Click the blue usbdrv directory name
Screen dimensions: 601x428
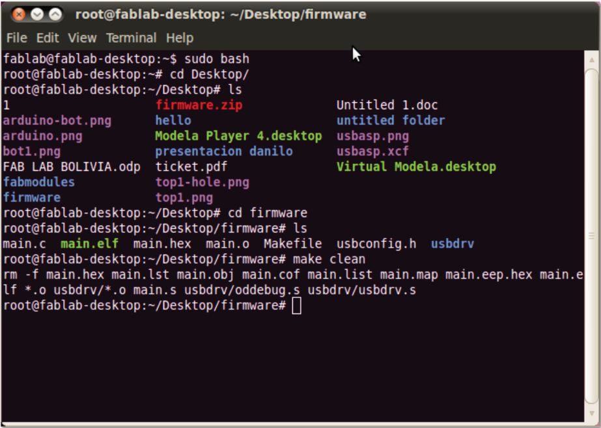(x=453, y=244)
